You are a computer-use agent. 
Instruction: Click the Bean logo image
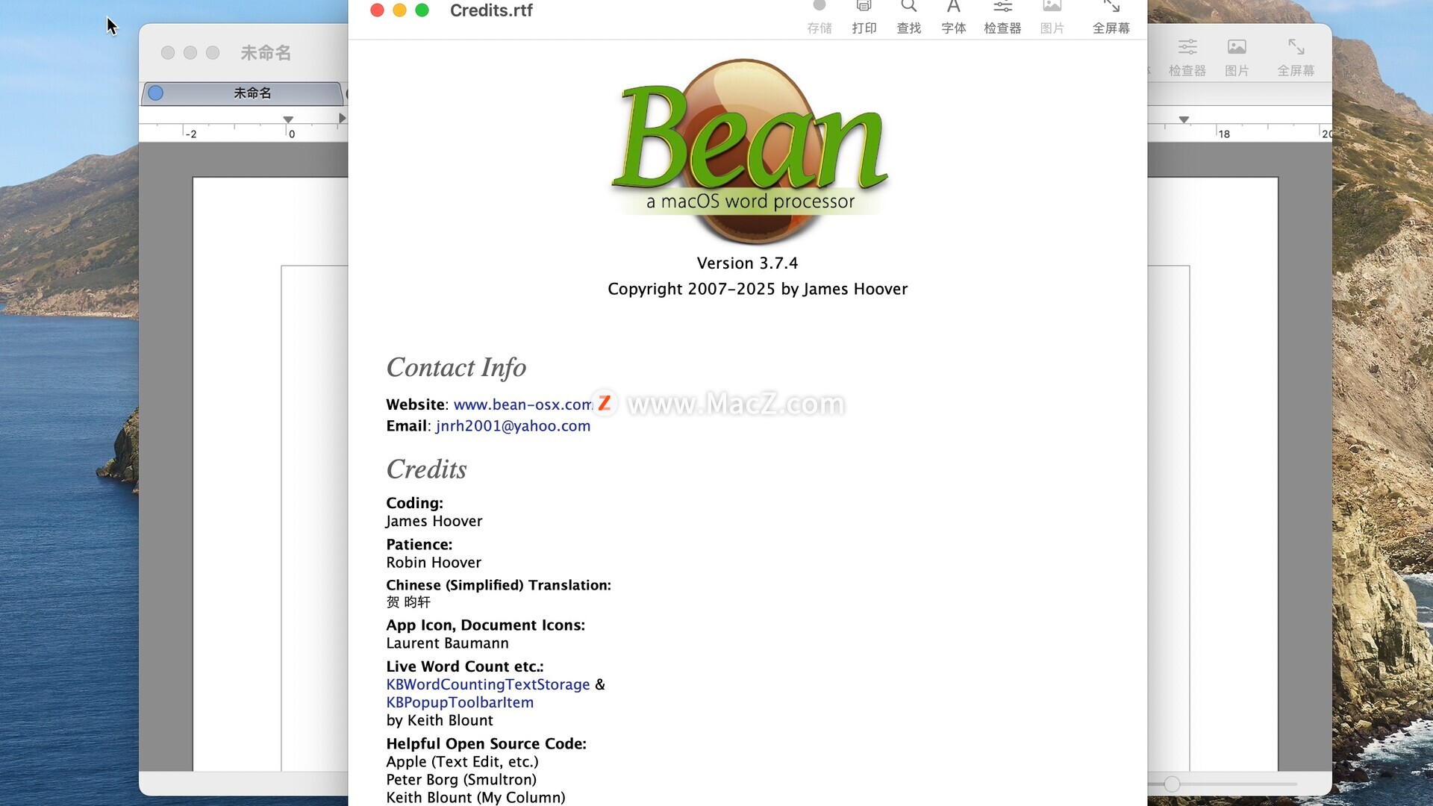(750, 149)
